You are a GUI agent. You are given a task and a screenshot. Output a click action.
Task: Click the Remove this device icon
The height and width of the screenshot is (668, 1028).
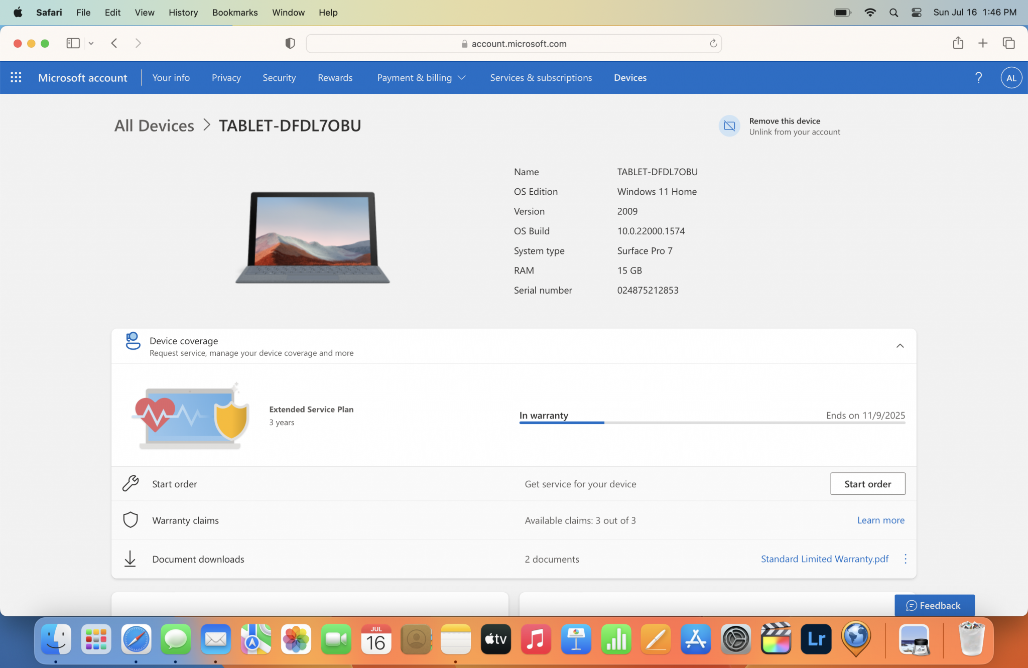click(729, 126)
